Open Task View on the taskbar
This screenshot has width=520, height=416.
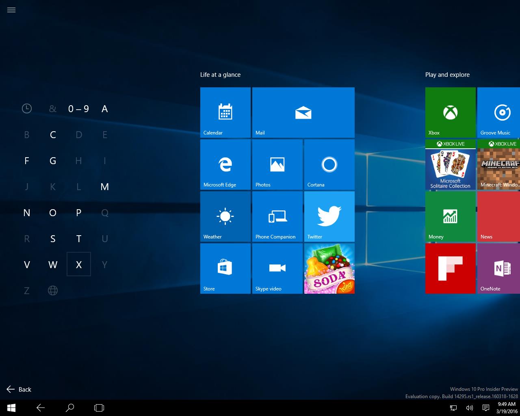click(99, 408)
